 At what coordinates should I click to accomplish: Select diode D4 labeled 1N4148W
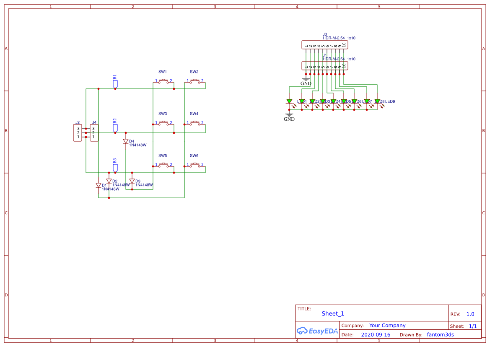[125, 142]
